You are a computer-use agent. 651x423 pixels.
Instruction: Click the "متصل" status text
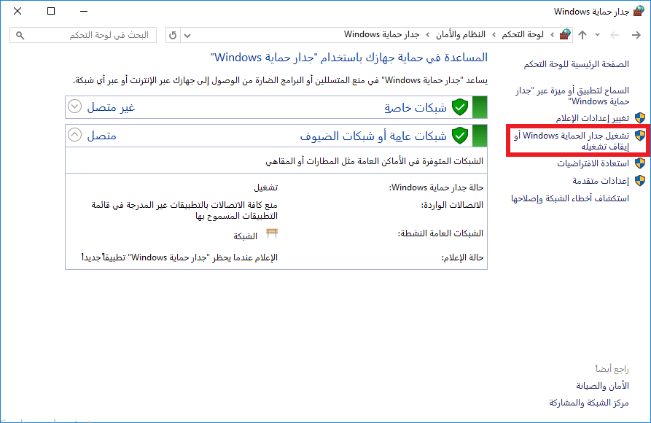click(102, 136)
